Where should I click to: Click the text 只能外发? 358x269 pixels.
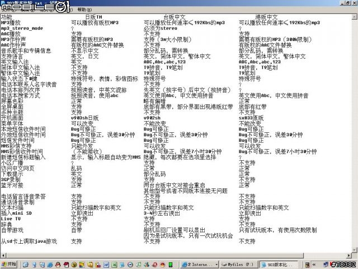[x=82, y=146]
